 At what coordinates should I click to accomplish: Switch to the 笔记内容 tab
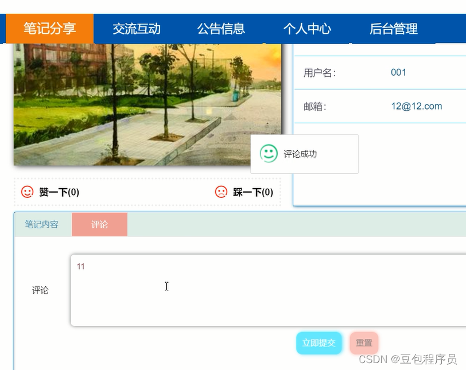click(42, 225)
